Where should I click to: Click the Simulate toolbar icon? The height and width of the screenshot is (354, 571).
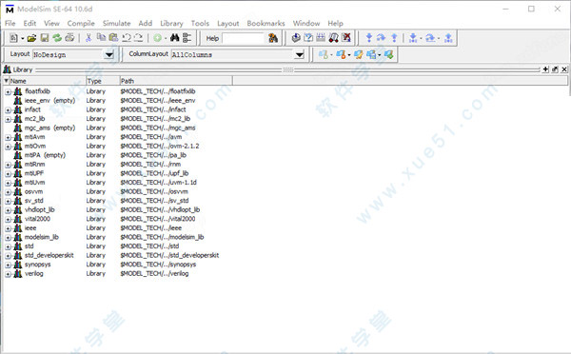click(321, 37)
